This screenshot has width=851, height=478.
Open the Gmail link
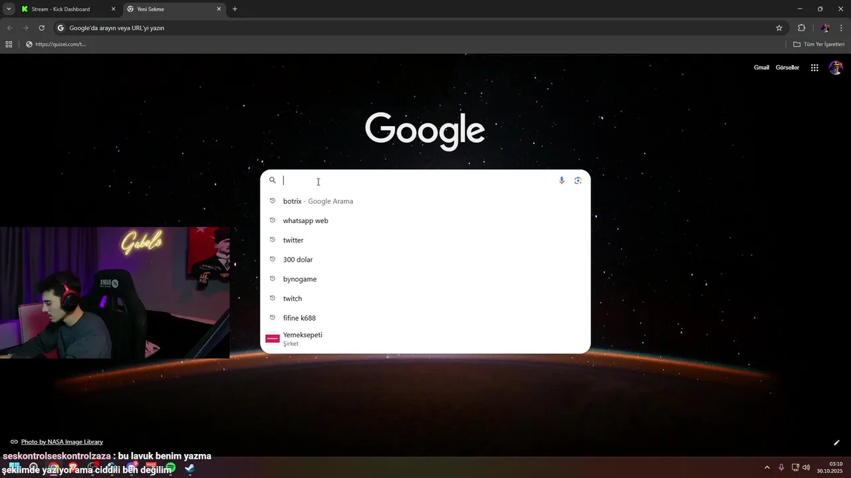click(x=761, y=68)
